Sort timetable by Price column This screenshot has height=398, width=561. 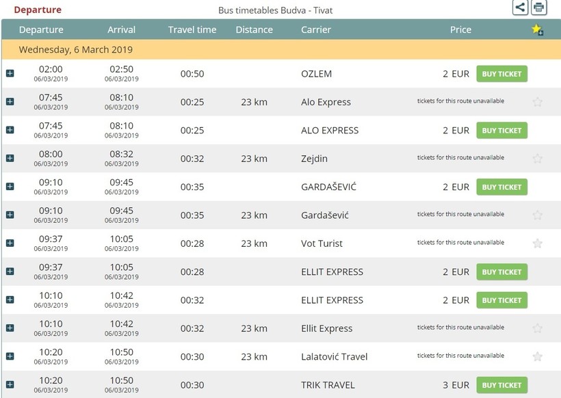coord(460,29)
